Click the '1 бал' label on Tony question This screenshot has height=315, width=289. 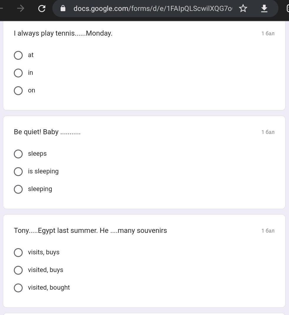pos(268,231)
